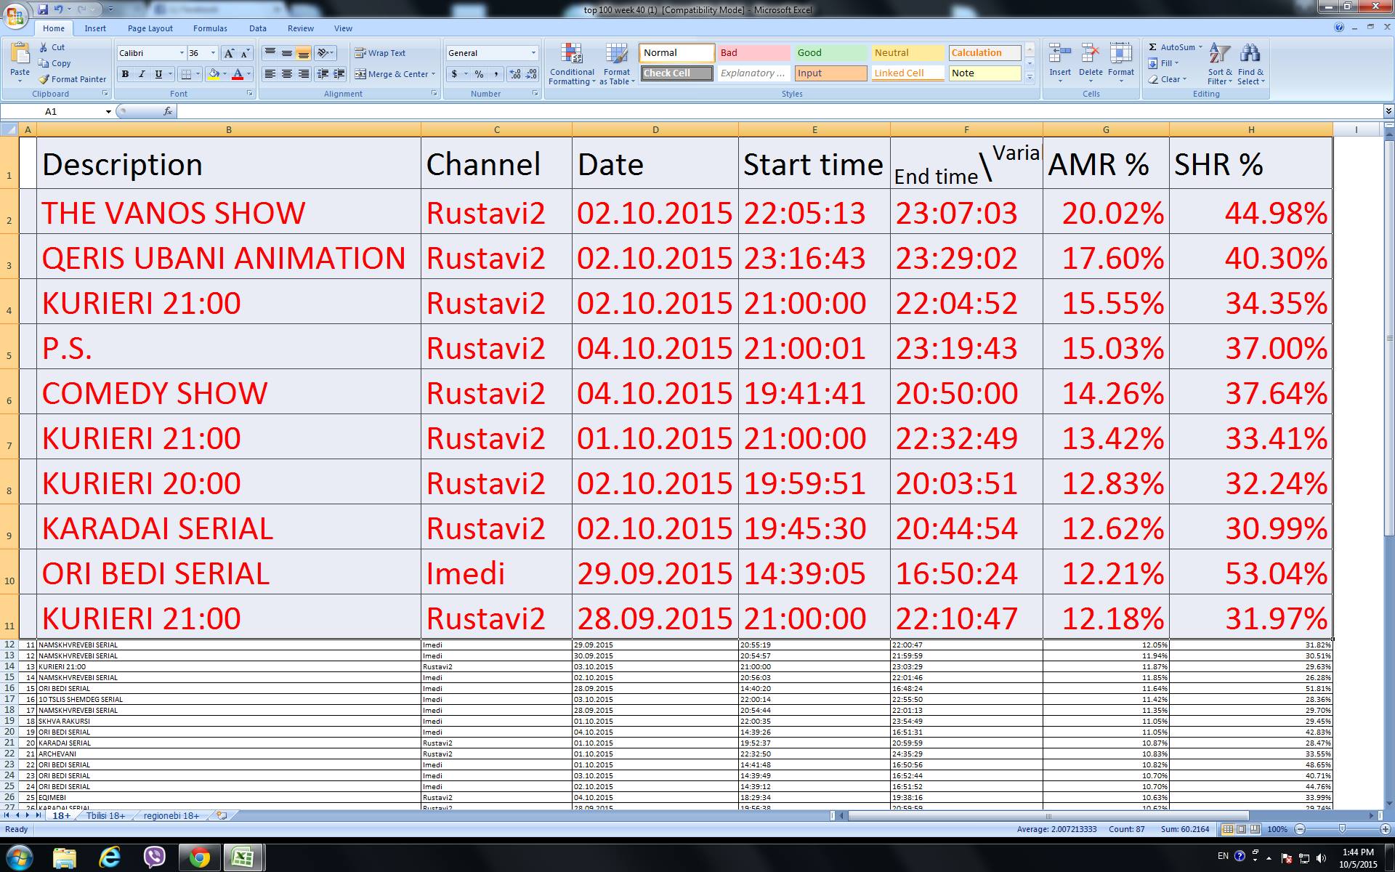Click the Increase Font Size icon
This screenshot has height=872, width=1395.
tap(229, 53)
